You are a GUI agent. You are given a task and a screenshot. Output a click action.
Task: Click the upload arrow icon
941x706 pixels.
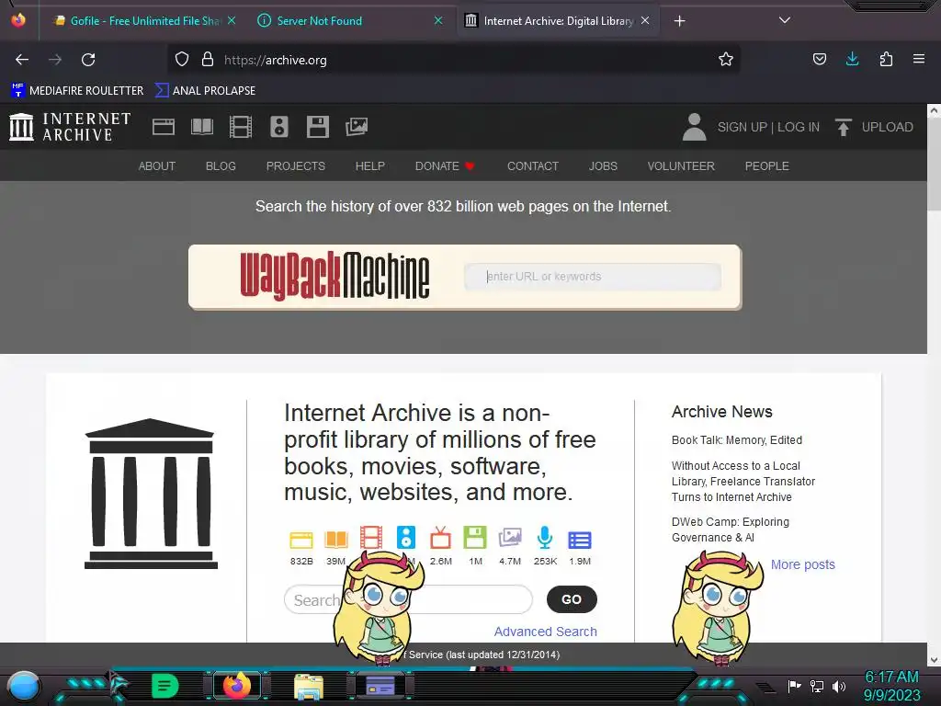pyautogui.click(x=844, y=127)
